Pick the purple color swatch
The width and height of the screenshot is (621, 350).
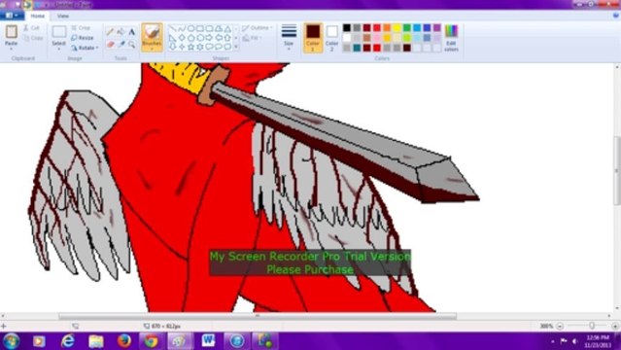(437, 28)
